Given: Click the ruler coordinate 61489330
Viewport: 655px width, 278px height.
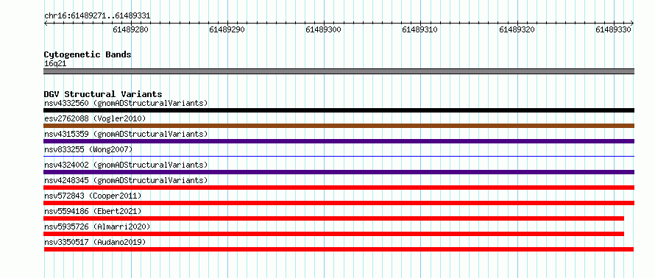Looking at the screenshot, I should 614,29.
